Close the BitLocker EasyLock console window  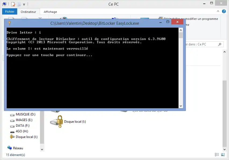(x=177, y=22)
